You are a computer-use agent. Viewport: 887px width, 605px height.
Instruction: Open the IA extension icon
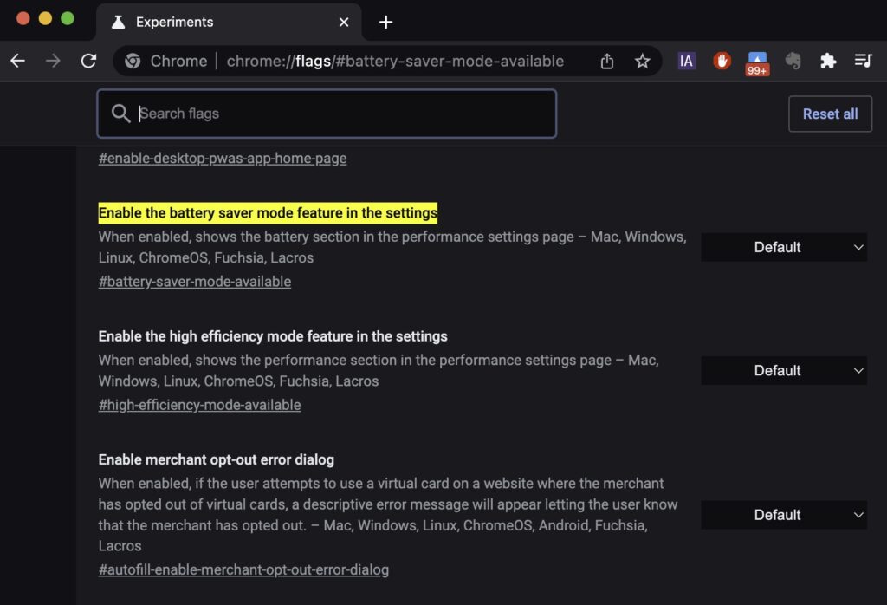coord(686,61)
